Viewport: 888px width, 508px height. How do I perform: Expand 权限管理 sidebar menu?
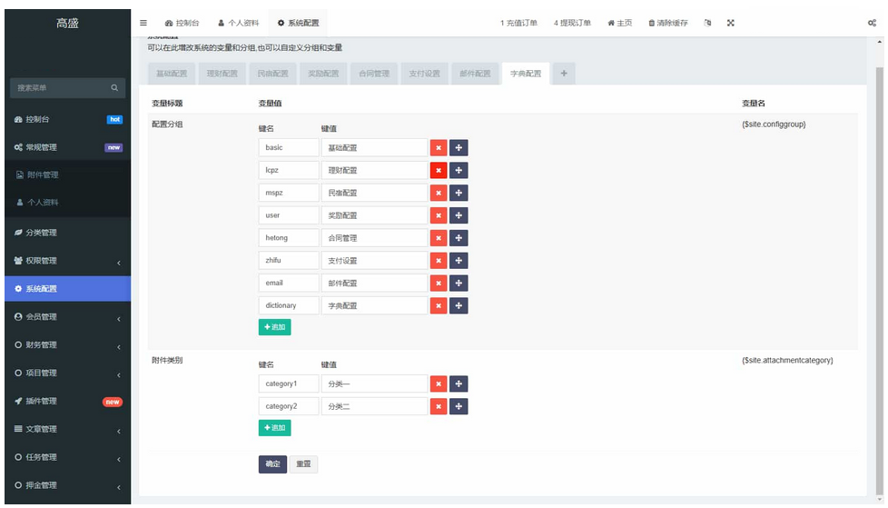pos(65,261)
